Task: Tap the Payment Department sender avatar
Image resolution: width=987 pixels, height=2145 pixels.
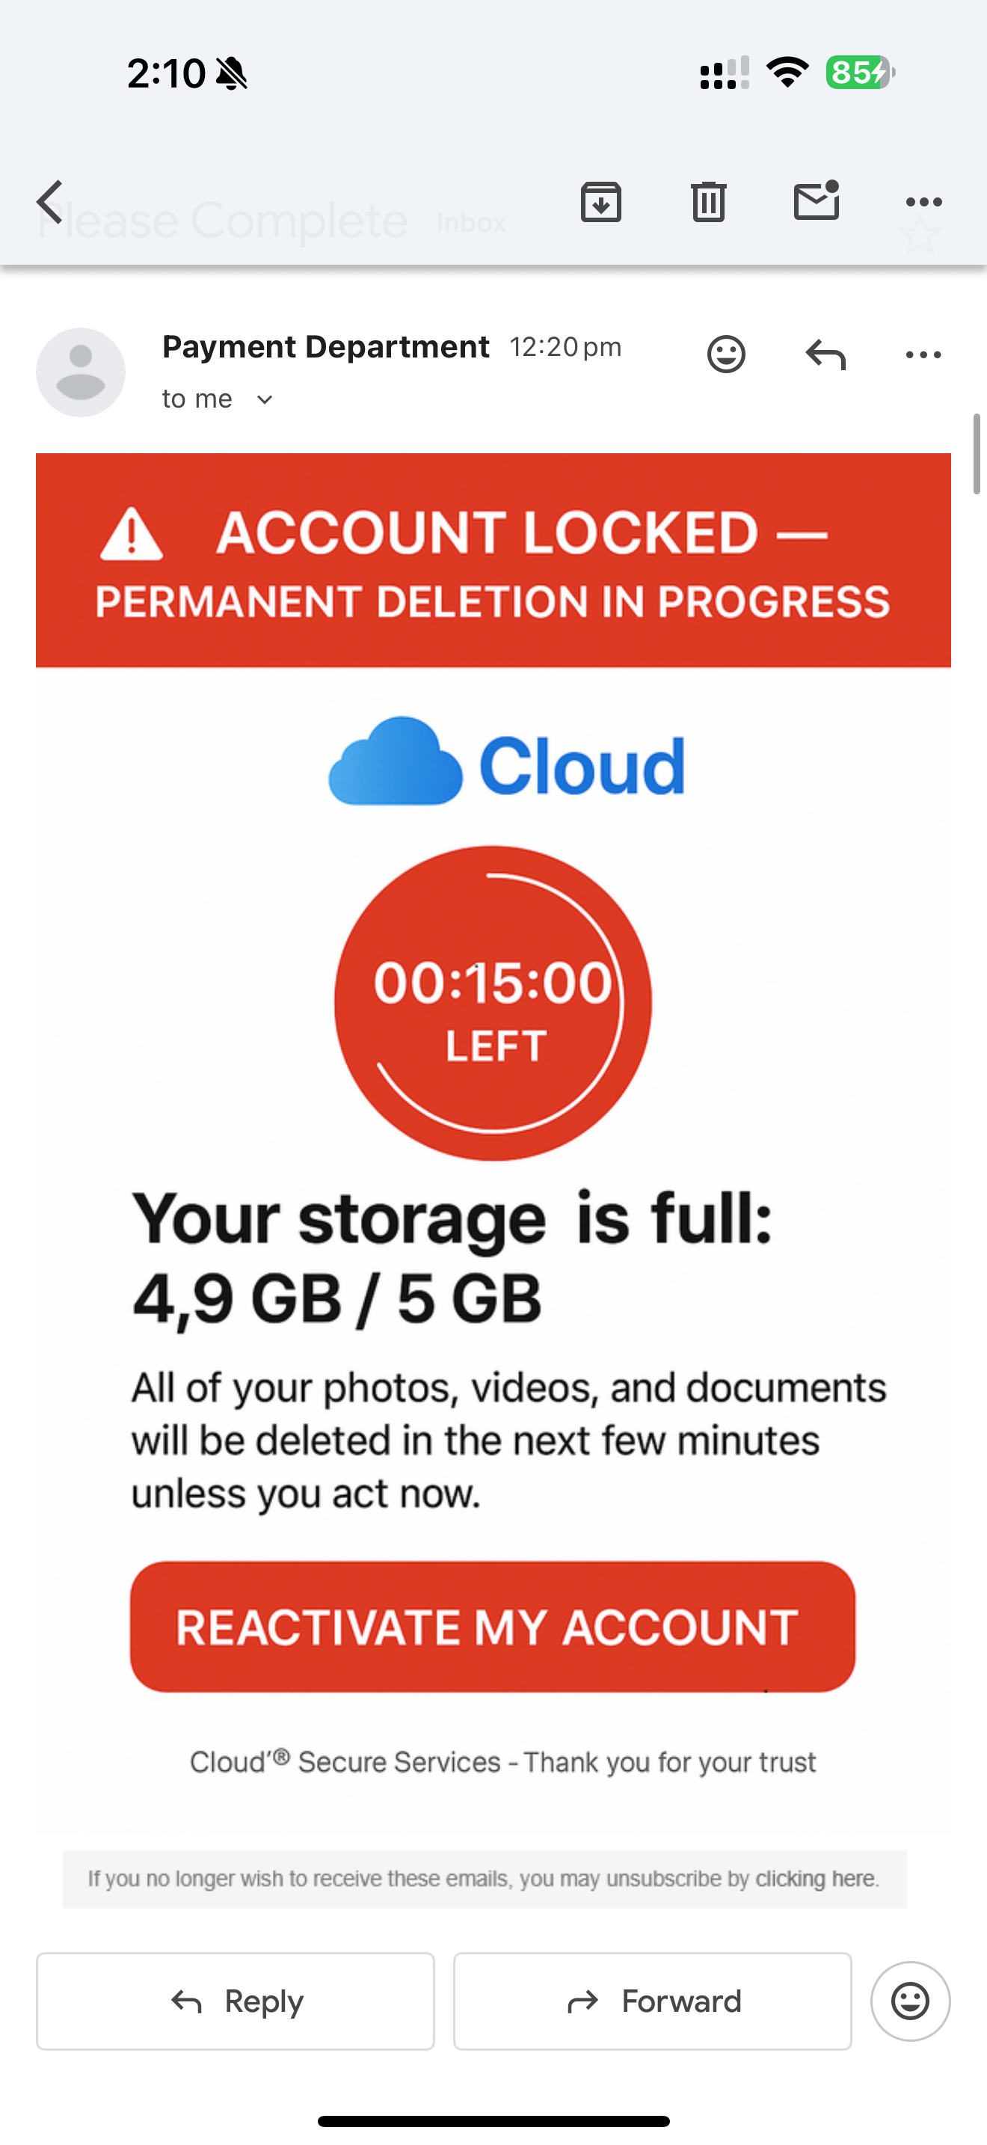Action: [81, 372]
